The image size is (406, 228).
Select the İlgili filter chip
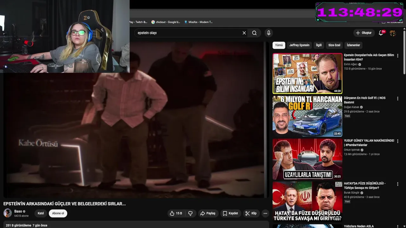pyautogui.click(x=319, y=45)
